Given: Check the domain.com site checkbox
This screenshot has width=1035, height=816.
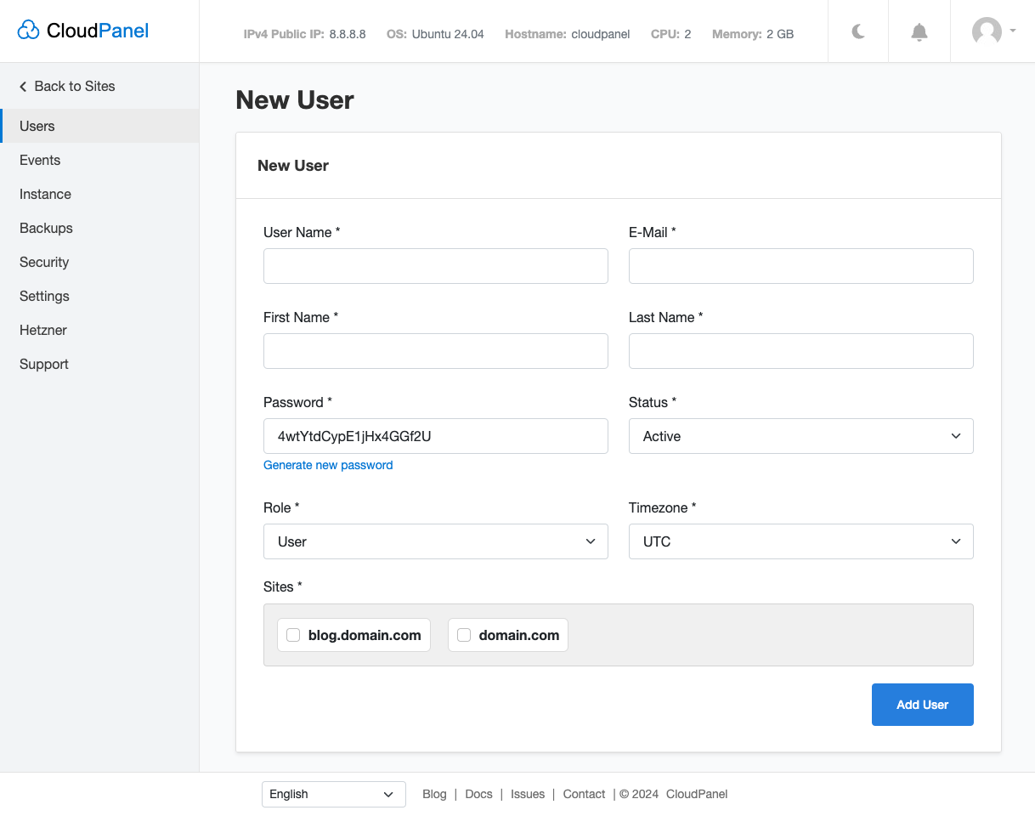Looking at the screenshot, I should (464, 635).
